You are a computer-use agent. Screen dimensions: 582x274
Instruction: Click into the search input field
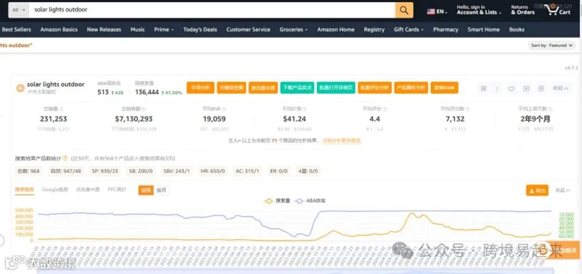pyautogui.click(x=212, y=10)
